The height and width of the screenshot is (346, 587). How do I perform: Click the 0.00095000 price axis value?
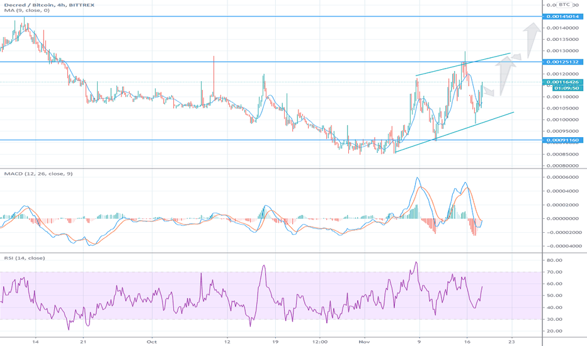pos(562,131)
